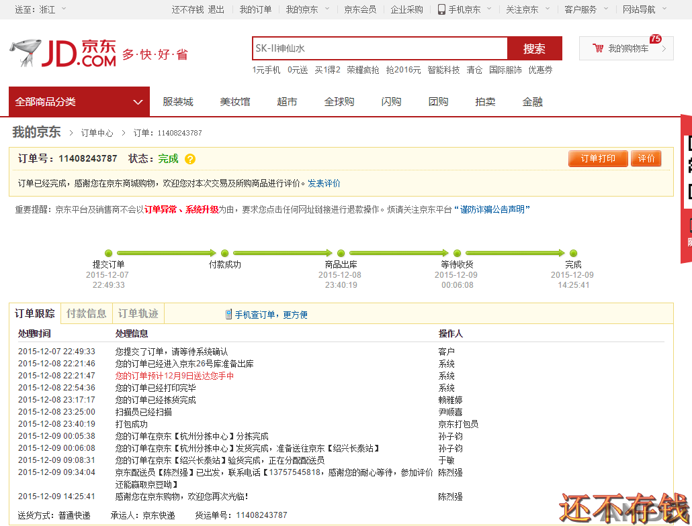
Task: Click the 抢2016元 hot search link
Action: pos(403,70)
